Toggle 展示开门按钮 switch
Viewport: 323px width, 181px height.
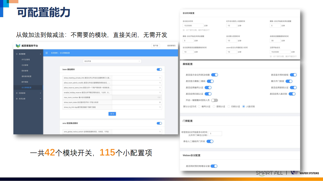pos(289,81)
